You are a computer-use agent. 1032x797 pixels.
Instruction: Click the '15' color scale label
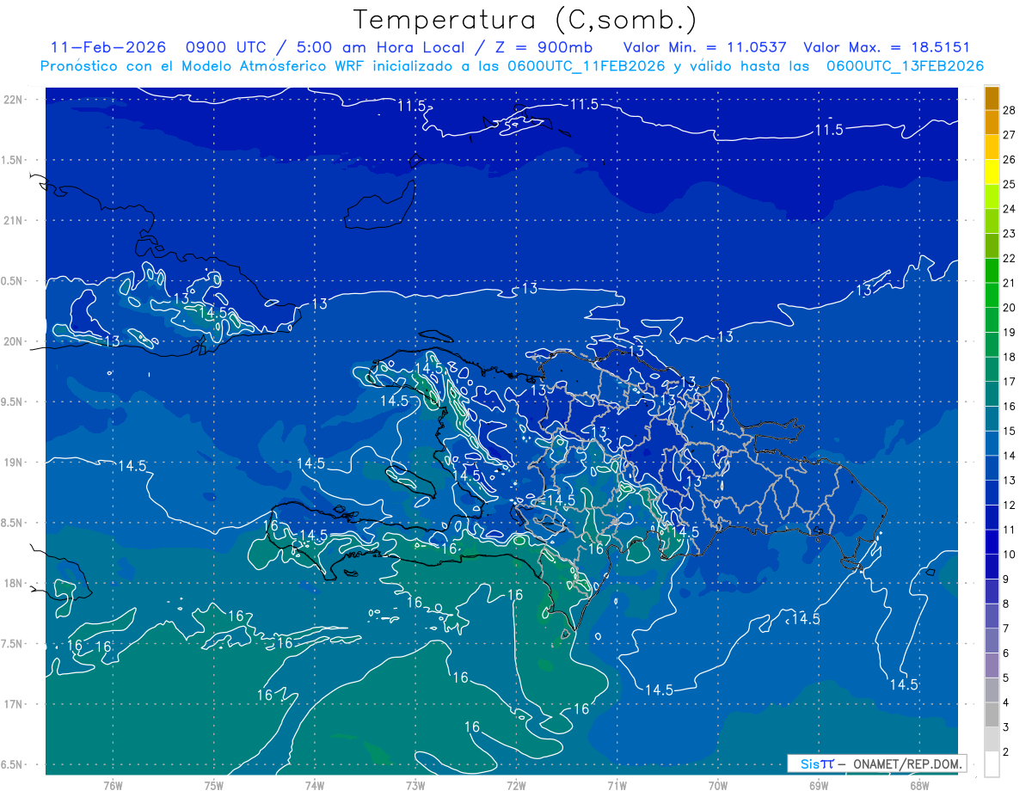pos(1010,431)
